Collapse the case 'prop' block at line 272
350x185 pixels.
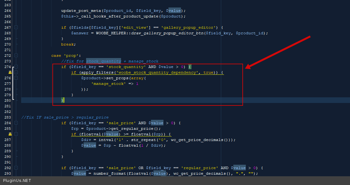[16, 56]
